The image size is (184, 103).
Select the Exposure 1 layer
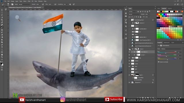pos(142,23)
